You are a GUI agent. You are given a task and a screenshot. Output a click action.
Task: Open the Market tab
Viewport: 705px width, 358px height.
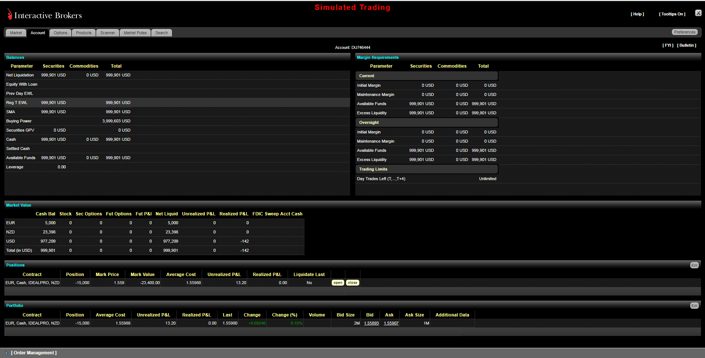(x=16, y=33)
